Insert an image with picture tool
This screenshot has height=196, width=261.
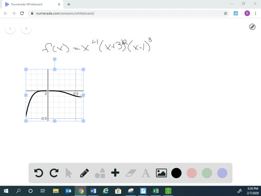161,173
